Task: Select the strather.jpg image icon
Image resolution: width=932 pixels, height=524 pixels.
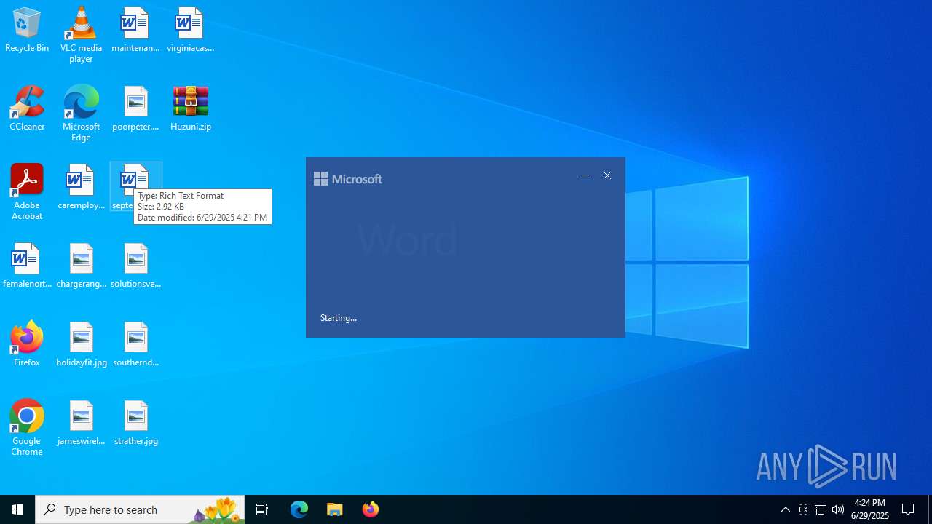Action: (x=135, y=424)
